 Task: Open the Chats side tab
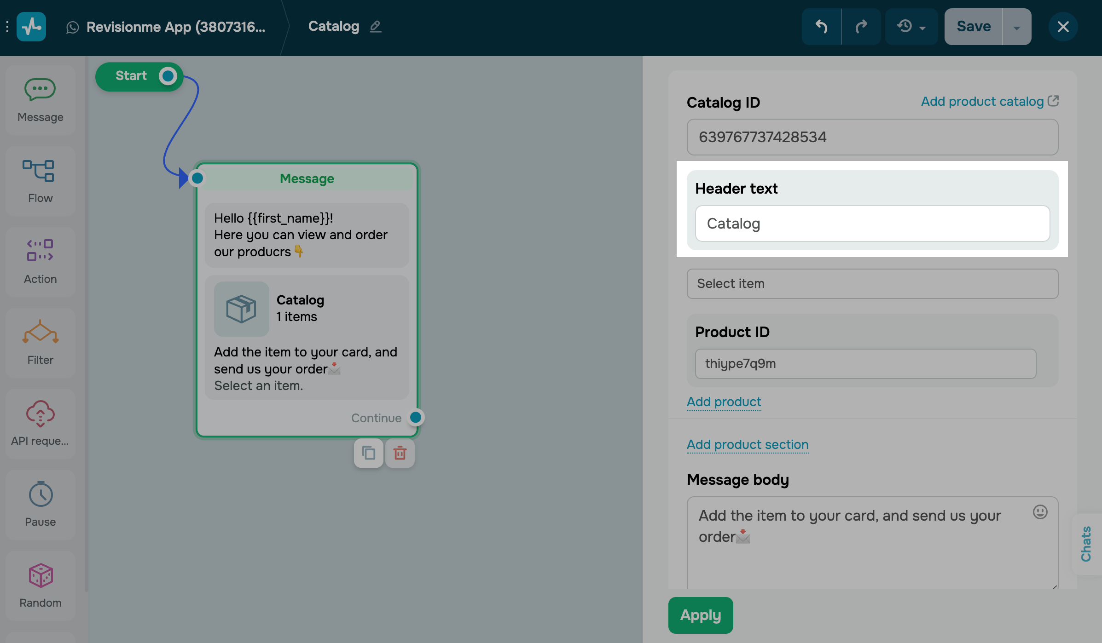(x=1086, y=544)
